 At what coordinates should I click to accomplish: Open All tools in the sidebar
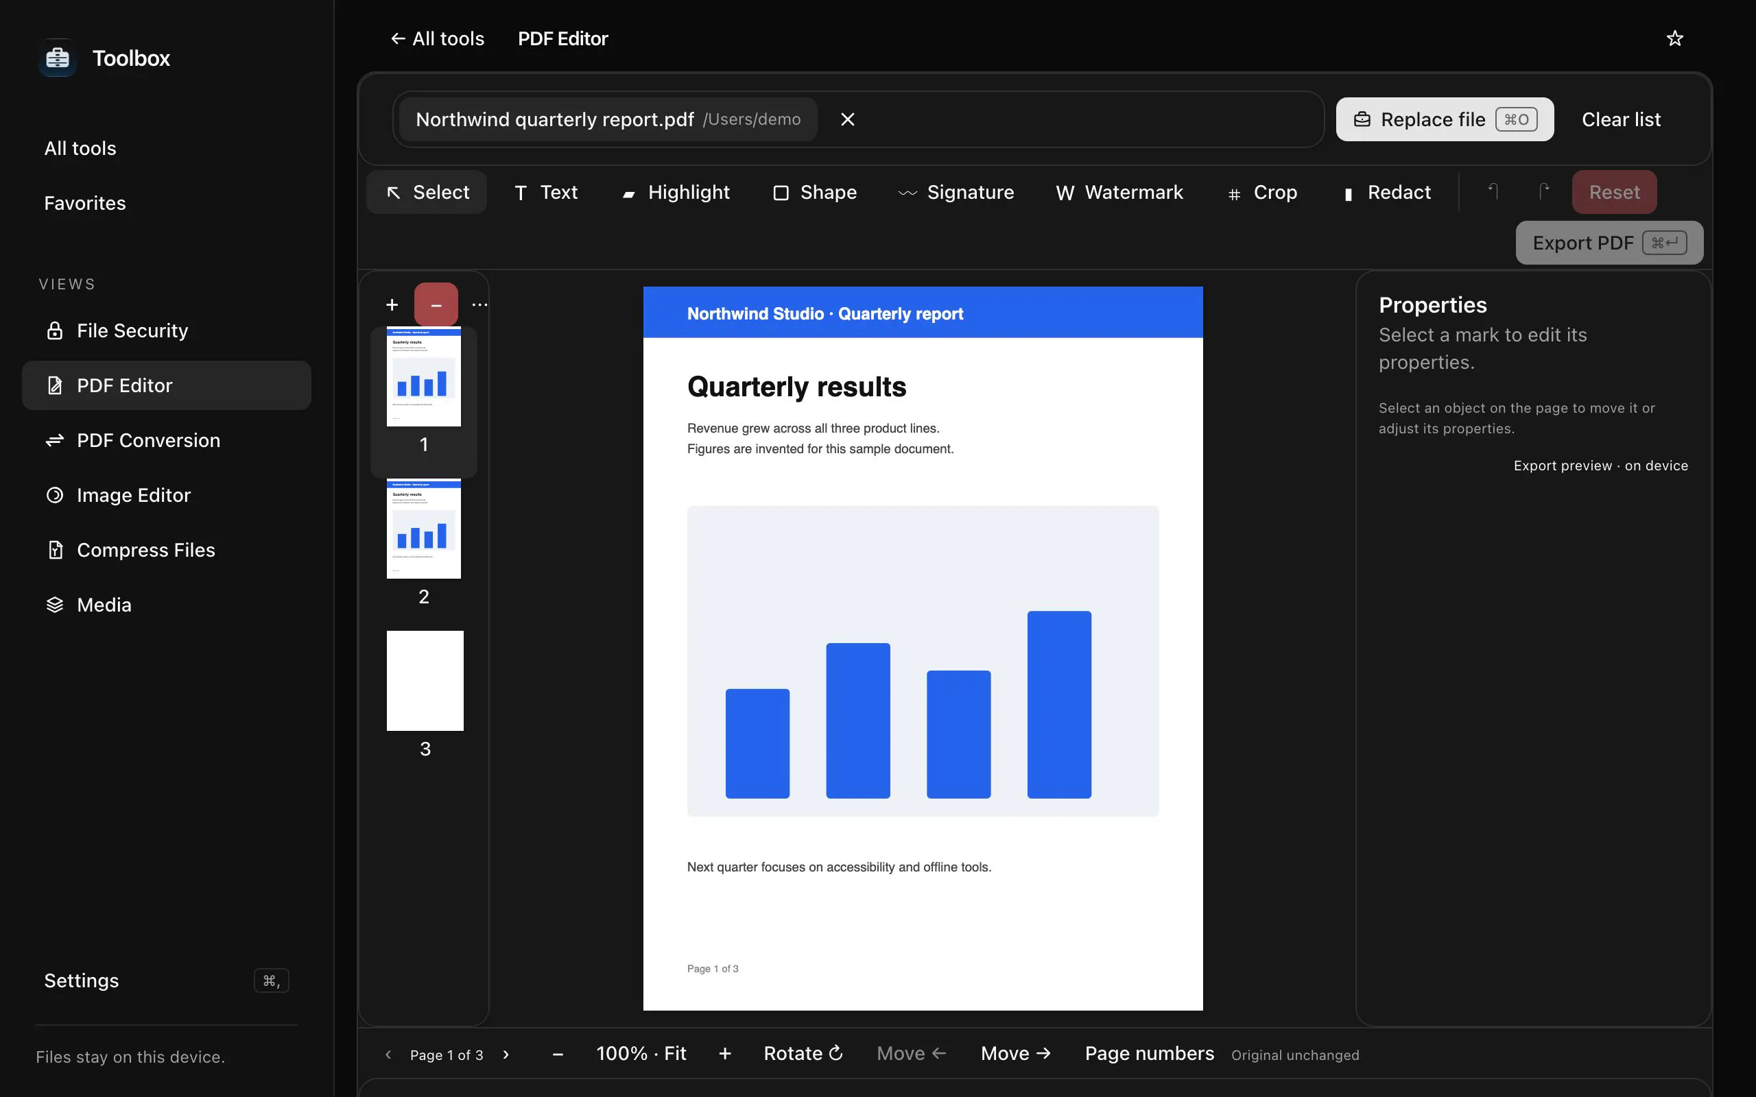pyautogui.click(x=167, y=148)
